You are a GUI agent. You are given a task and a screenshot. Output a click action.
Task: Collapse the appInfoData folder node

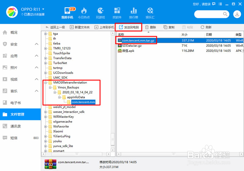click(x=59, y=97)
